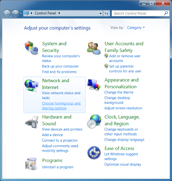Screen dimensions: 172x181
Task: Open the View by Category dropdown
Action: click(136, 28)
